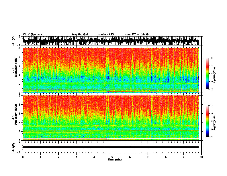Click the ch.2 colorbar log(PSD) units label
The image size is (227, 176).
pos(215,122)
